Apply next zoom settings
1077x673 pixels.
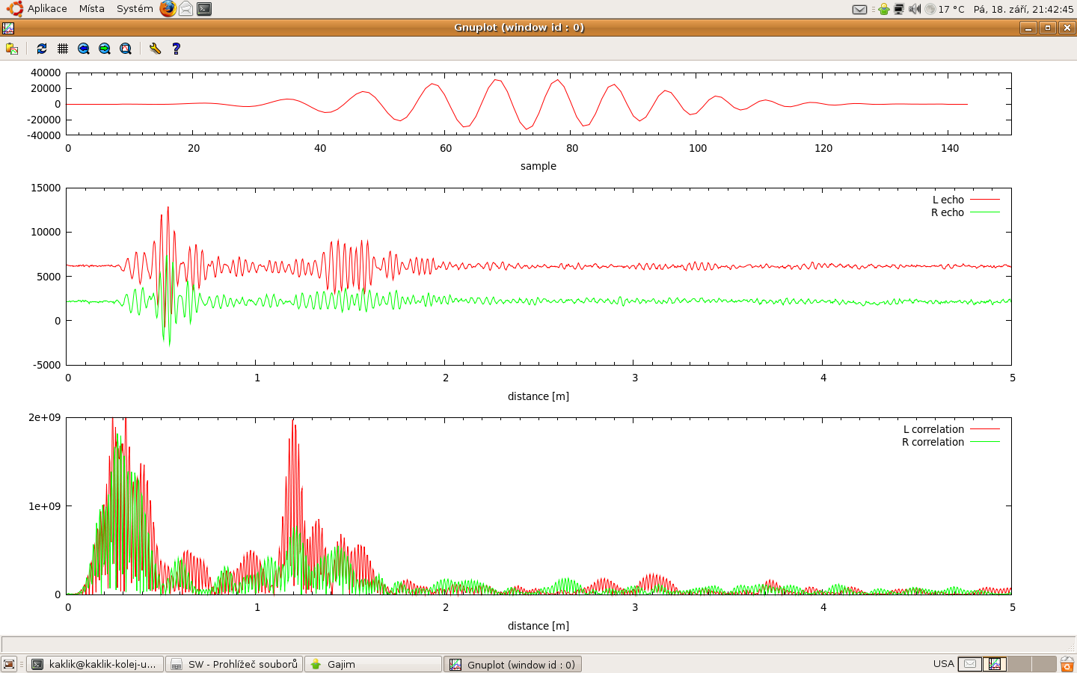coord(105,49)
